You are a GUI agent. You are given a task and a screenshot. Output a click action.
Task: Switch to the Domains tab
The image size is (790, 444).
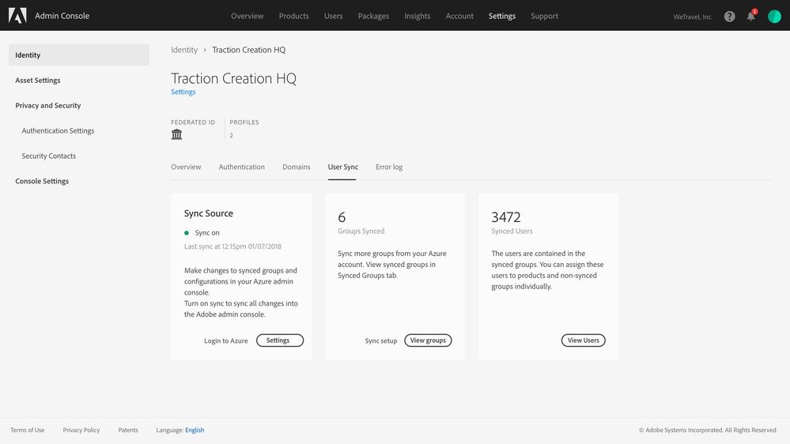(297, 167)
